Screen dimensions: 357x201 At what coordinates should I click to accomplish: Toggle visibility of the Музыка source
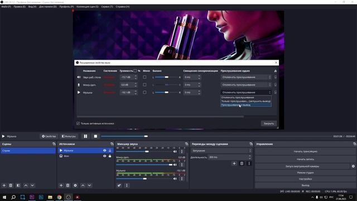(104, 151)
